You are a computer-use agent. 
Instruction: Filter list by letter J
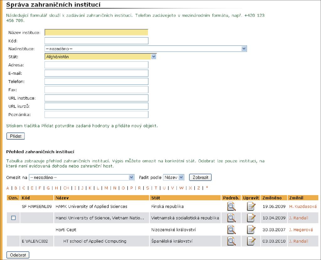point(82,188)
